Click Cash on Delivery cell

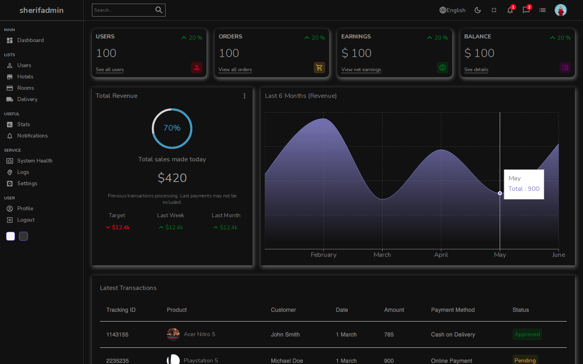453,335
